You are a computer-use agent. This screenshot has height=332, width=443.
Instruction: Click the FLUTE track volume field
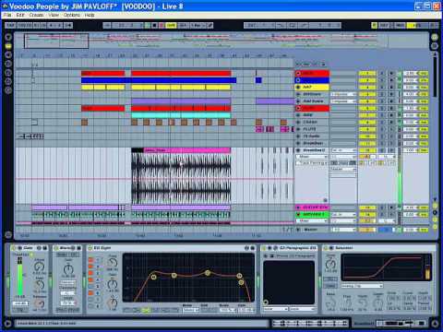click(411, 129)
